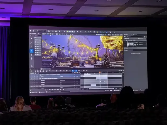Screen dimensions: 167x125
Task: Click the green Play button in toolbar
Action: (x=67, y=32)
